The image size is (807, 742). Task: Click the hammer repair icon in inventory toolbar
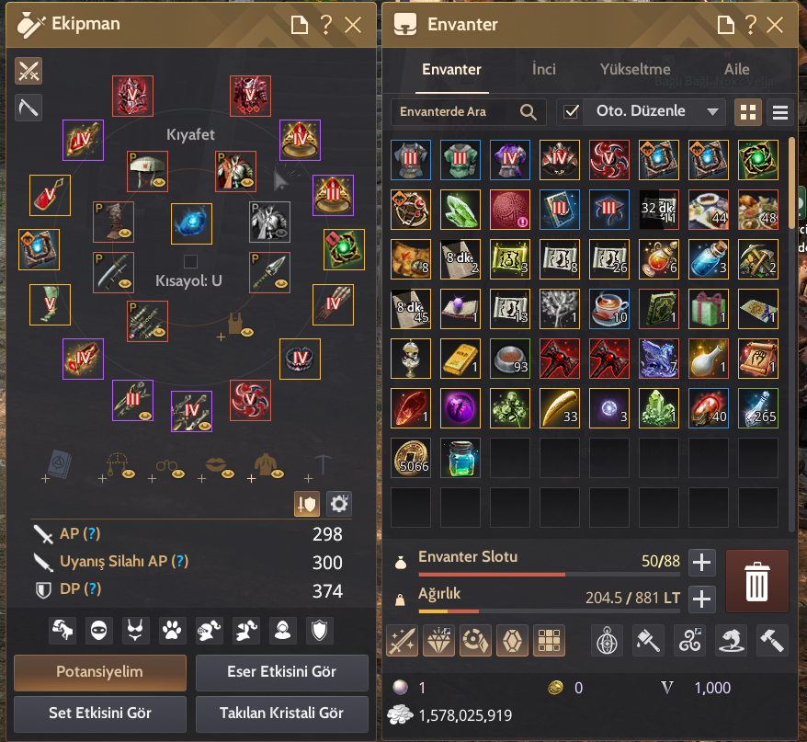(x=772, y=641)
